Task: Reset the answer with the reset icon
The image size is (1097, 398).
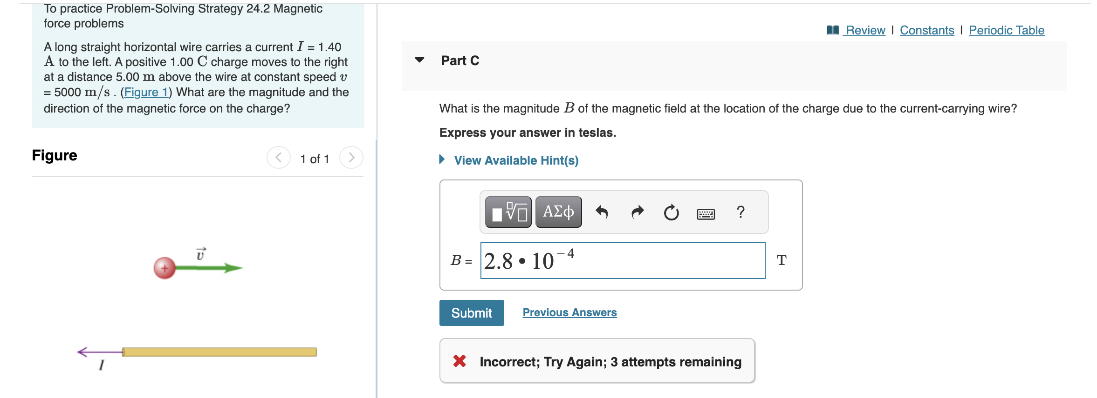Action: [671, 212]
